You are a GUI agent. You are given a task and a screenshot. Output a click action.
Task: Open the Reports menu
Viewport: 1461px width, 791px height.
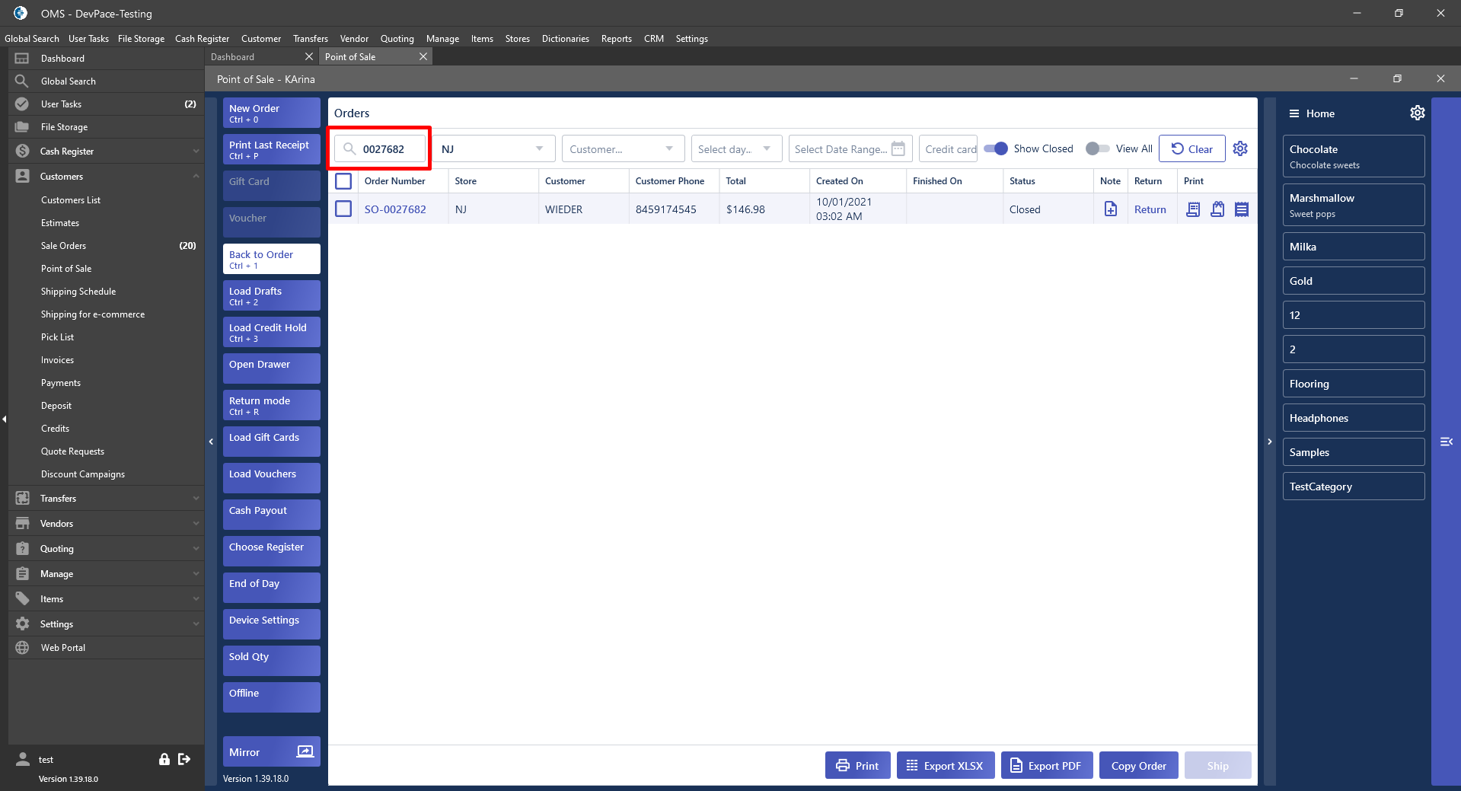(x=616, y=39)
